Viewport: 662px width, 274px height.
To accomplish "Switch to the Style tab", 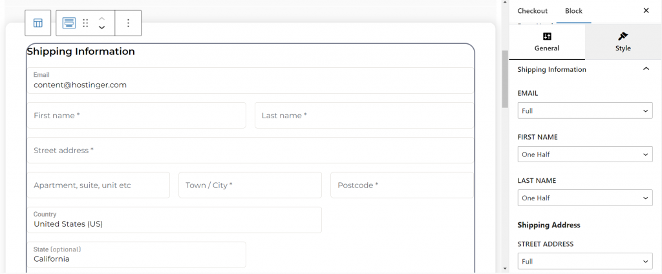I will coord(623,42).
